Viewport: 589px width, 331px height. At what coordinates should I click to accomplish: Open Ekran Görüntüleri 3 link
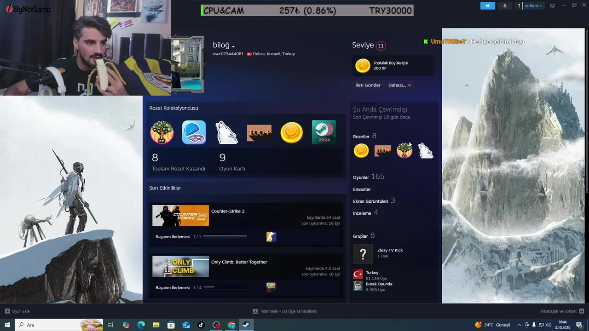click(x=374, y=201)
